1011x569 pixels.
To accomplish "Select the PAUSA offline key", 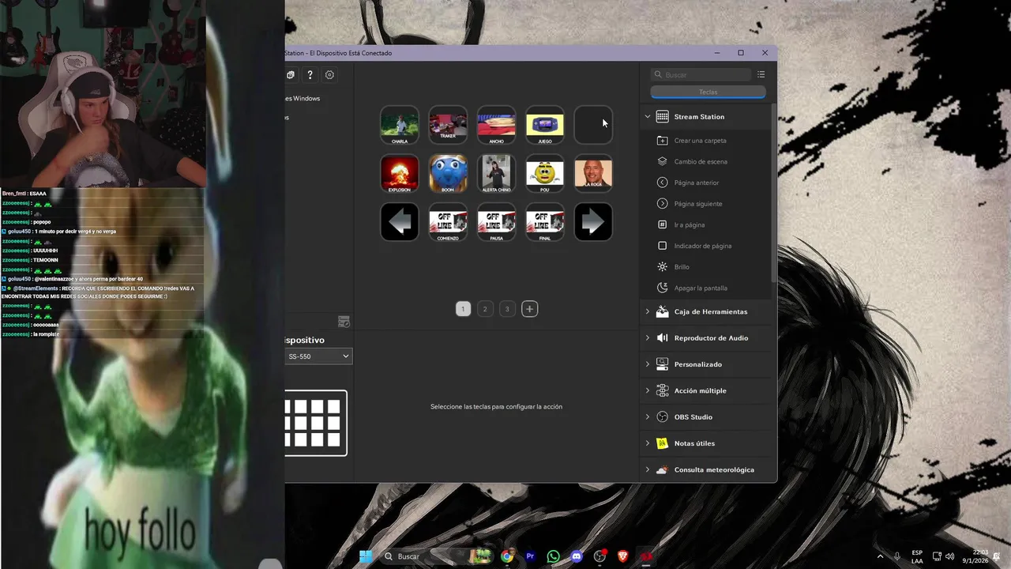I will pyautogui.click(x=496, y=222).
